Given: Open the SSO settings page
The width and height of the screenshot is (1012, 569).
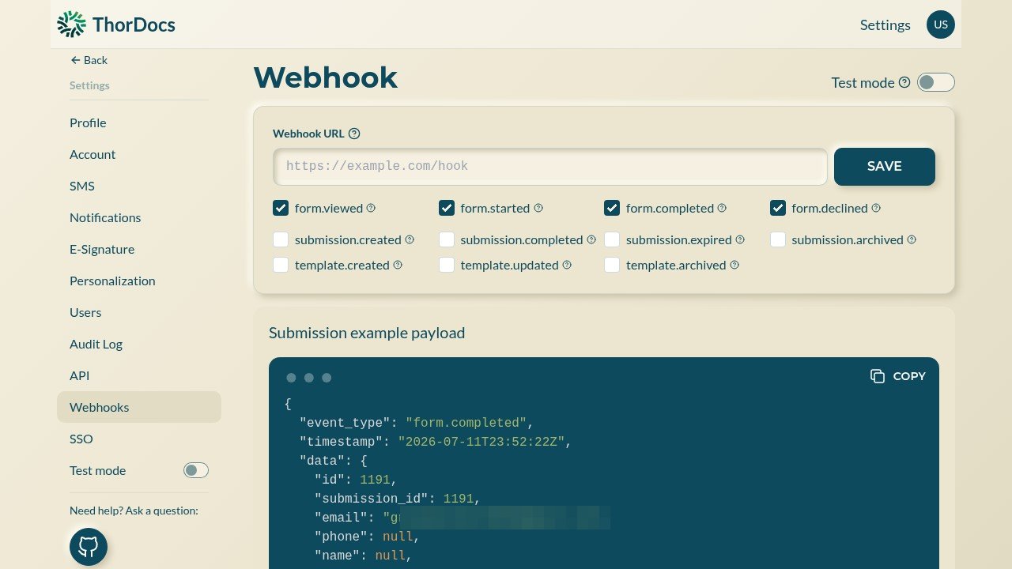Looking at the screenshot, I should point(139,439).
